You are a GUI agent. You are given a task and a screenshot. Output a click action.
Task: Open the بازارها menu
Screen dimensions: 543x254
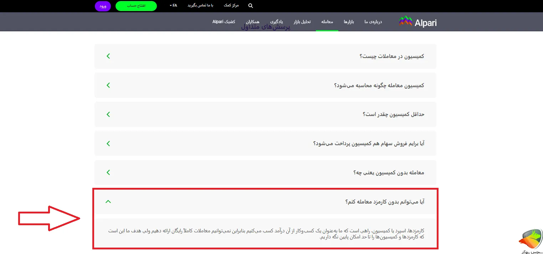coord(349,21)
